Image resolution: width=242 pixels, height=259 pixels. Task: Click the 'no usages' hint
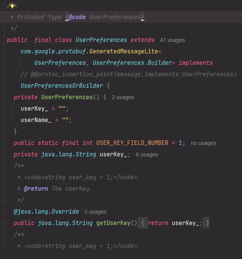(203, 143)
